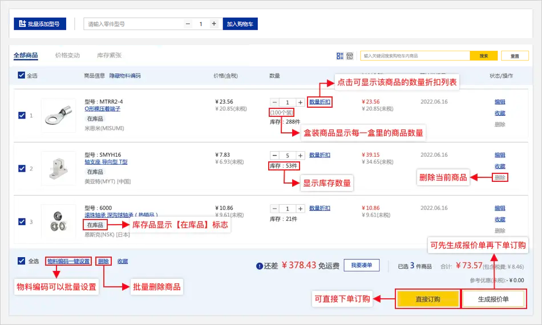Open 数量折扣 list for MTRR2-4

[x=319, y=102]
